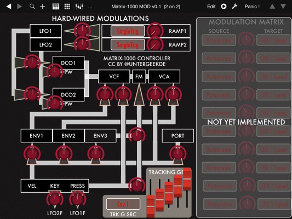Screen dimensions: 292x219
Task: Show the piano keyboard icon view
Action: pyautogui.click(x=56, y=7)
